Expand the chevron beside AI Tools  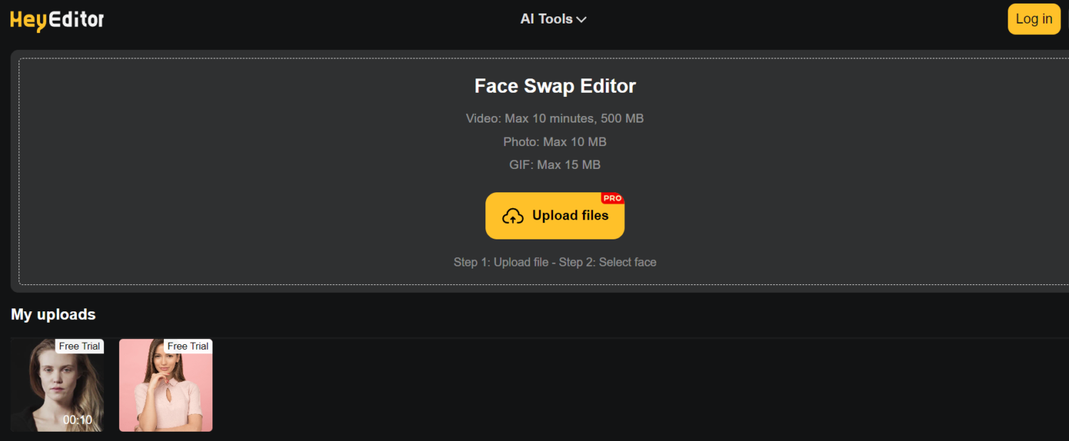click(582, 20)
